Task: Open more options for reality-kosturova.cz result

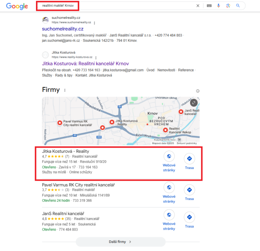Action: click(96, 58)
